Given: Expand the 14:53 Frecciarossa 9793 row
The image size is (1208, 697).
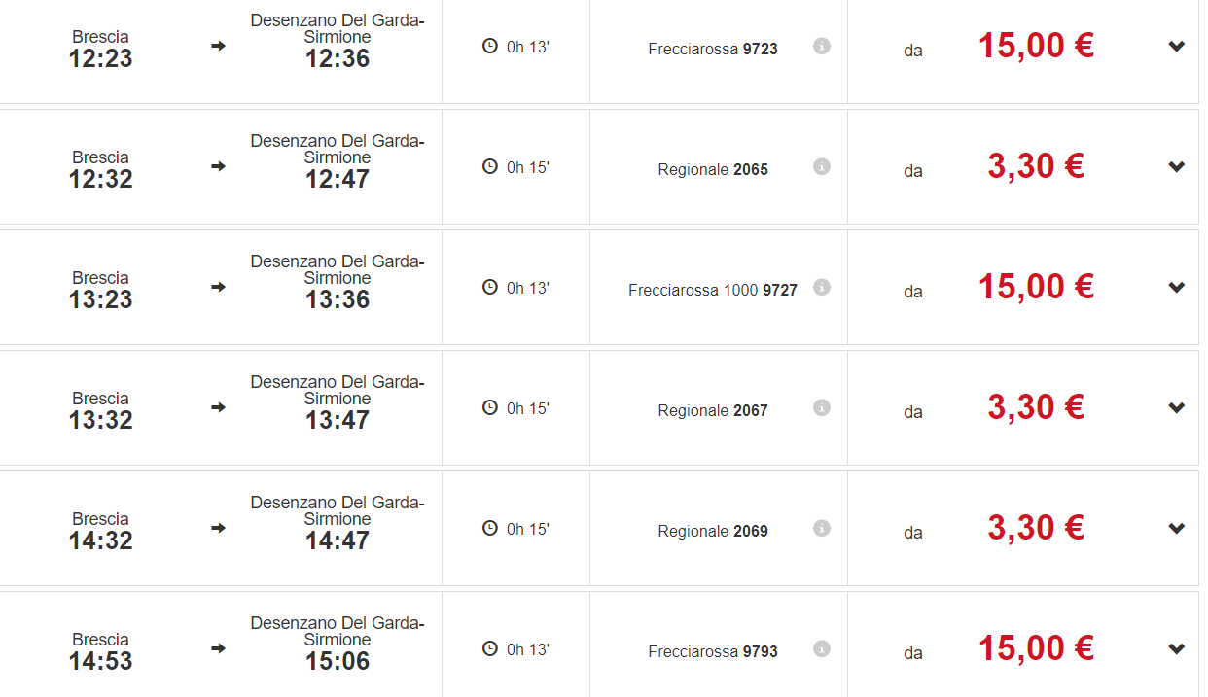Looking at the screenshot, I should coord(1177,649).
